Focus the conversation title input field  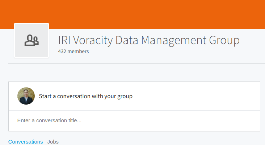click(134, 120)
